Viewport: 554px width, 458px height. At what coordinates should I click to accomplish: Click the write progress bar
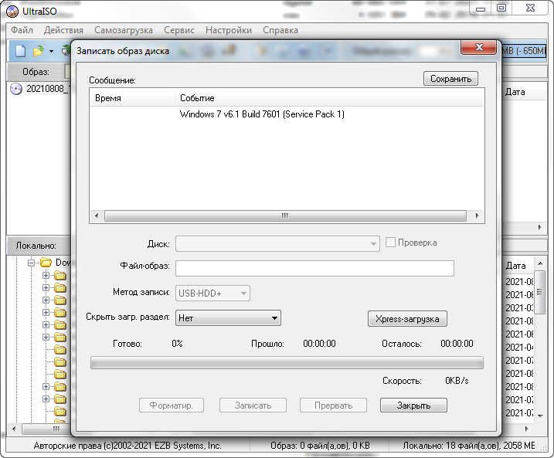coord(287,363)
